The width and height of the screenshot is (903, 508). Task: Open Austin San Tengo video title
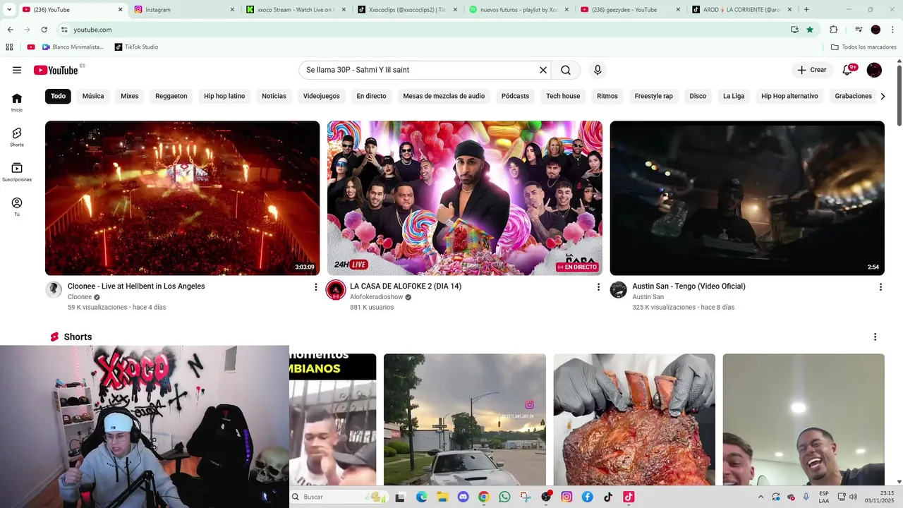click(x=689, y=286)
